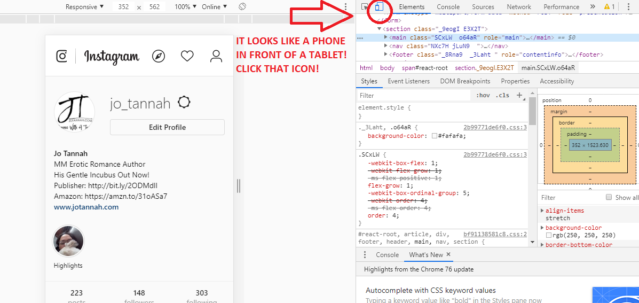Click the Edit Profile button
The image size is (639, 303).
pyautogui.click(x=167, y=127)
